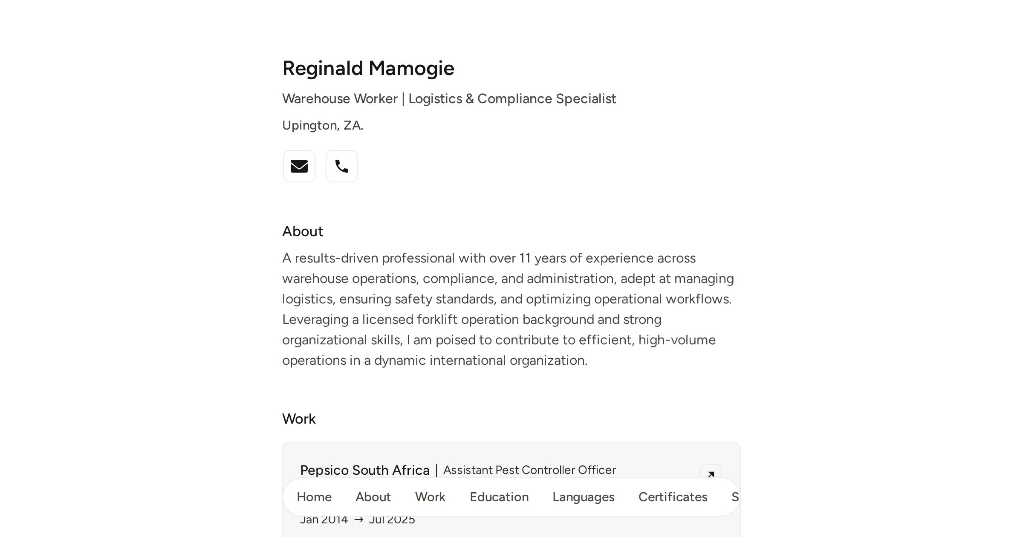Jump to the Languages section
This screenshot has width=1023, height=537.
(x=583, y=497)
